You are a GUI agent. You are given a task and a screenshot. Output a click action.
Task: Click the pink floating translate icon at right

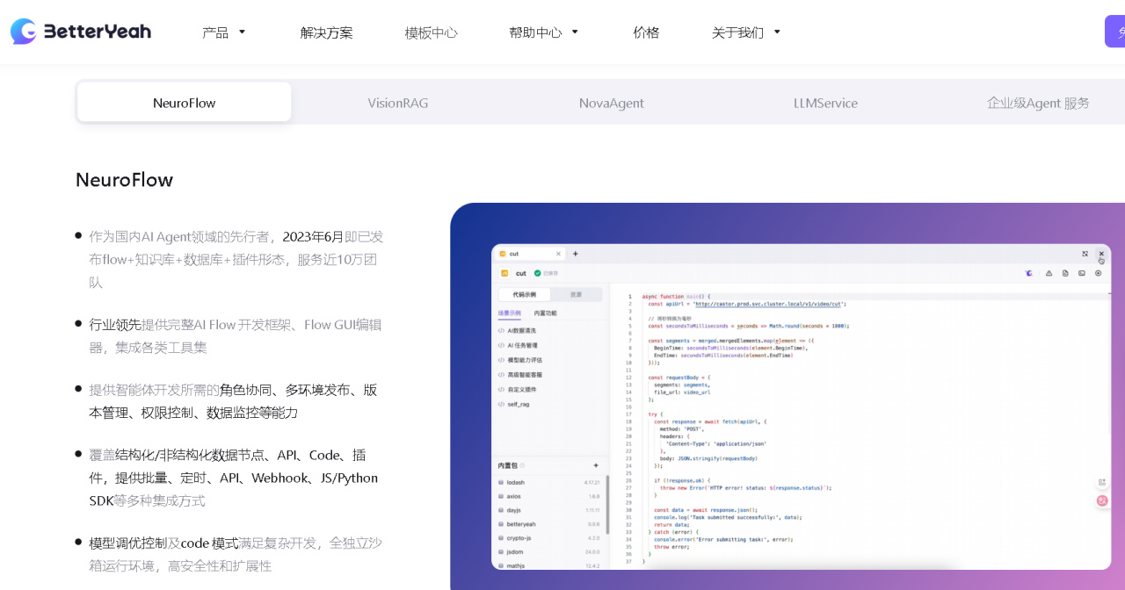click(1102, 500)
